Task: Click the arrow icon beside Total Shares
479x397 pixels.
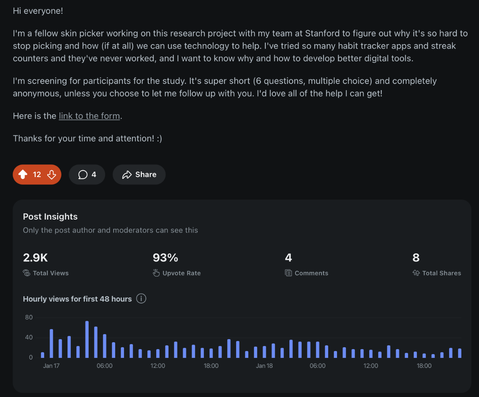Action: (416, 273)
